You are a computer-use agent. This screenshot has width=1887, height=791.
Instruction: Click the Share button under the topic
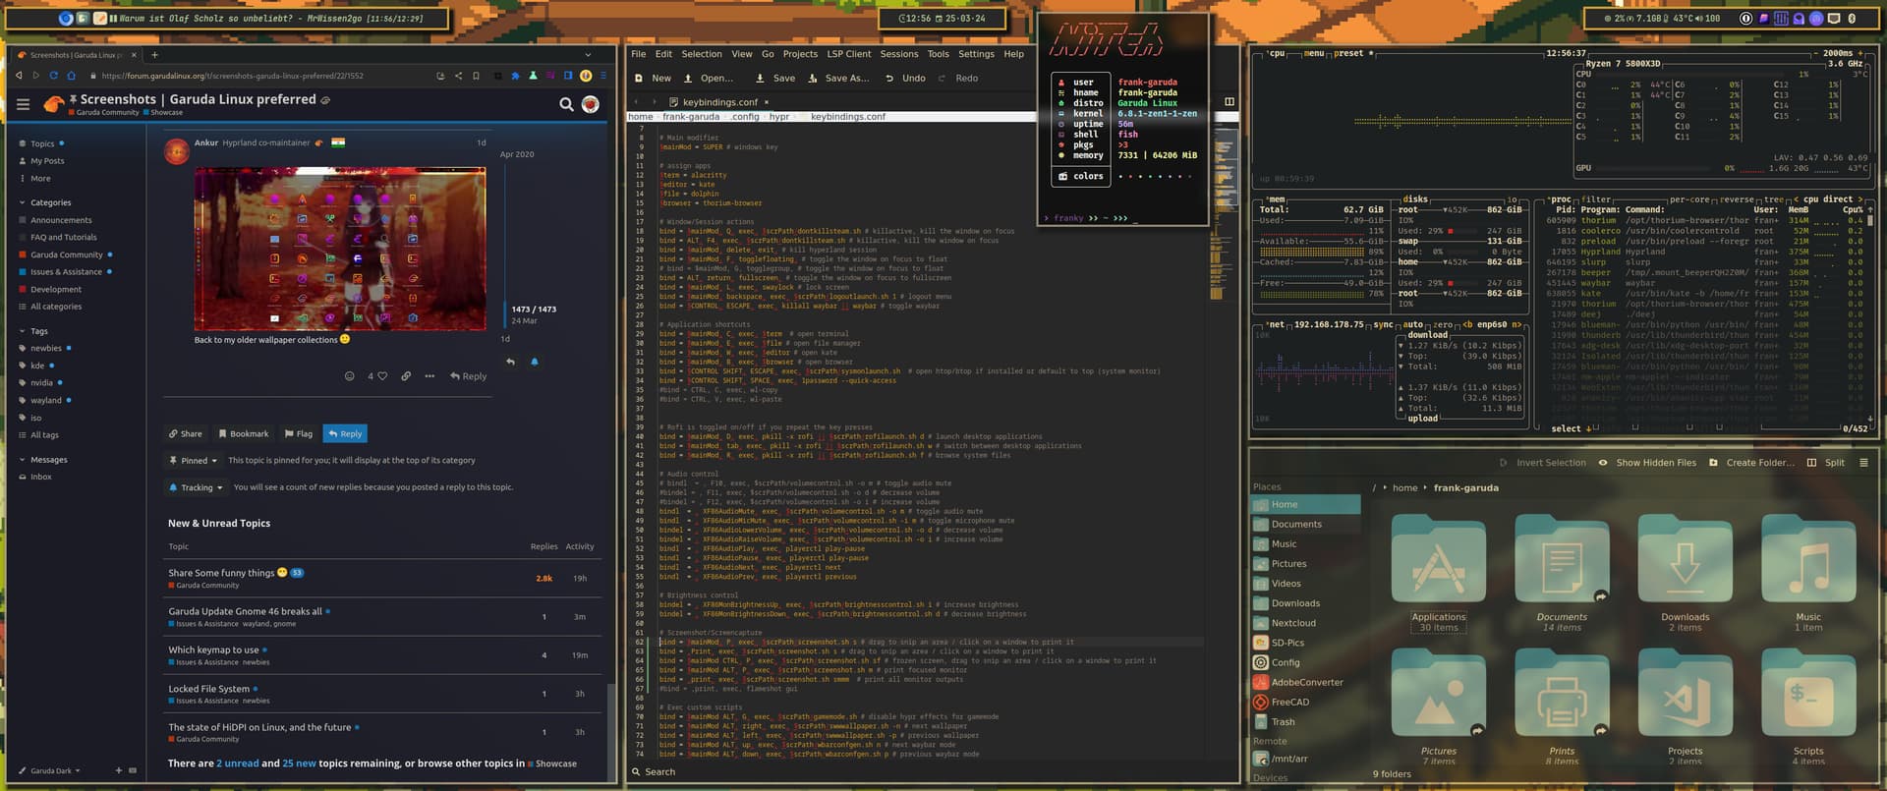[x=185, y=433]
